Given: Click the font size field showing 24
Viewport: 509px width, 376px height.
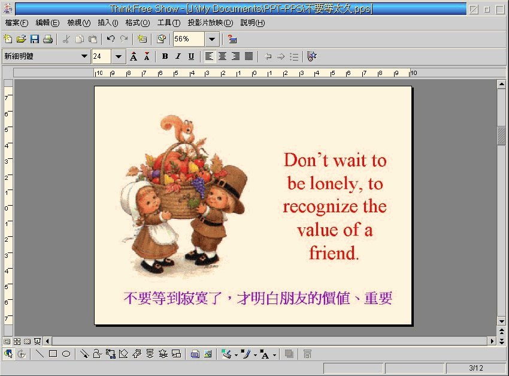Looking at the screenshot, I should (101, 56).
